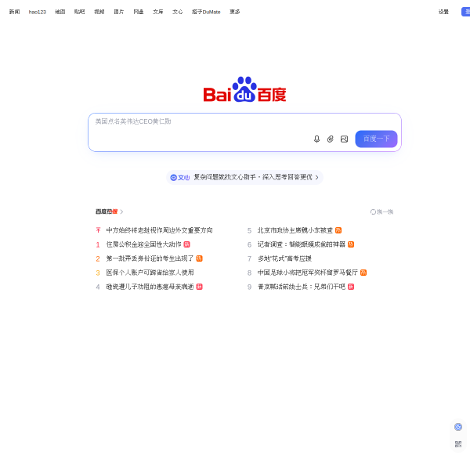Screen dimensions: 470x470
Task: Click the Baidu logo
Action: [x=244, y=89]
